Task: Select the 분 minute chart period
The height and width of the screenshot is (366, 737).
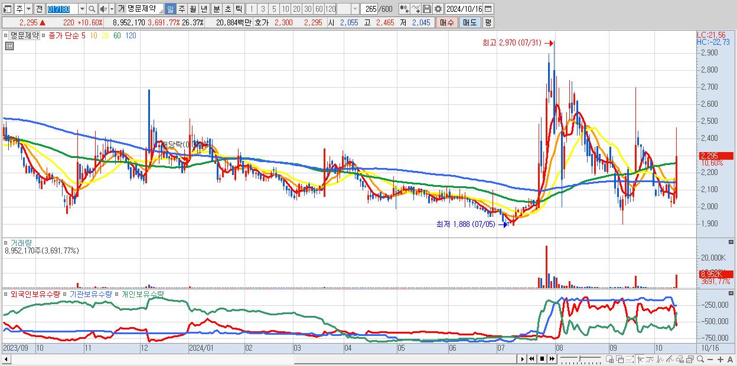Action: tap(216, 9)
